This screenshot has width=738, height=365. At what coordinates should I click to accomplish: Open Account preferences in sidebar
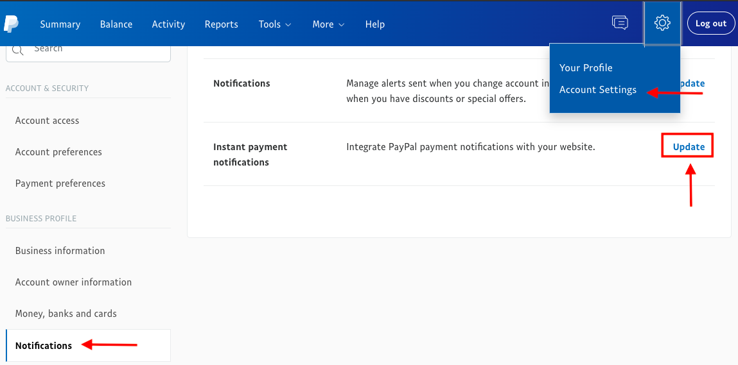[58, 152]
